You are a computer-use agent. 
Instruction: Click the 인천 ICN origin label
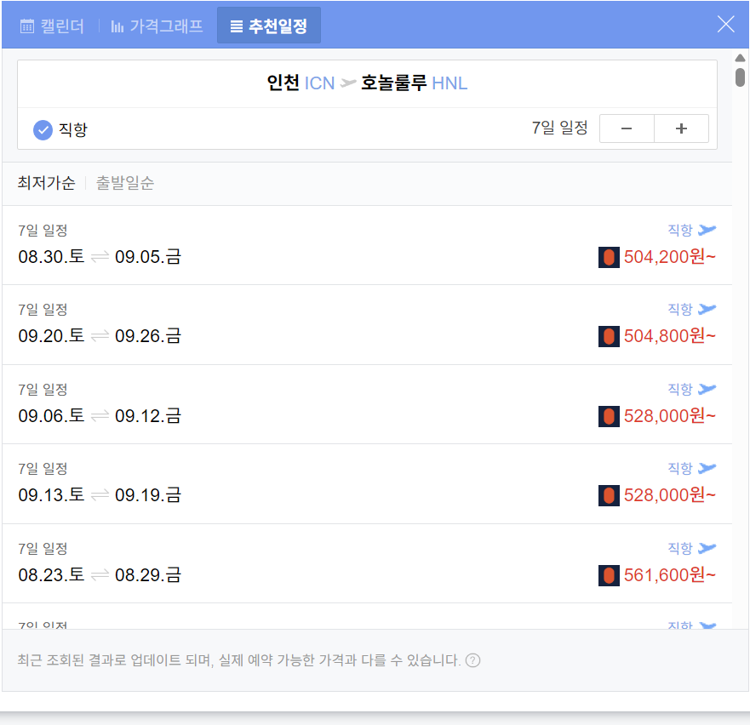tap(301, 83)
